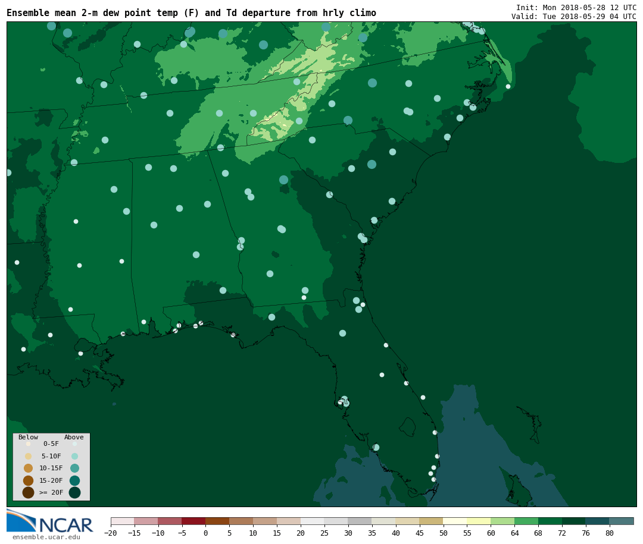
Task: Pick the dark green swatch between 72 and 76
Action: point(574,521)
